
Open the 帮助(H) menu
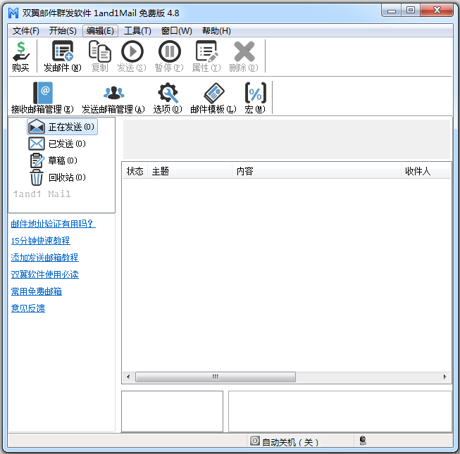[216, 31]
